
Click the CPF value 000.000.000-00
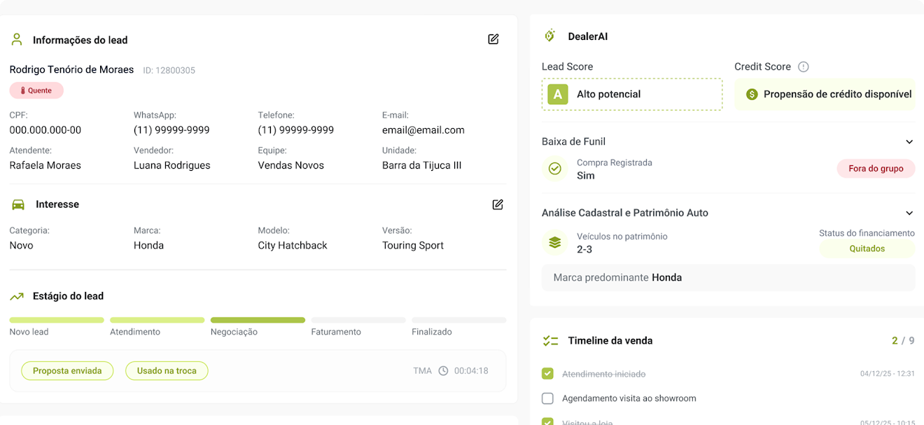tap(45, 130)
